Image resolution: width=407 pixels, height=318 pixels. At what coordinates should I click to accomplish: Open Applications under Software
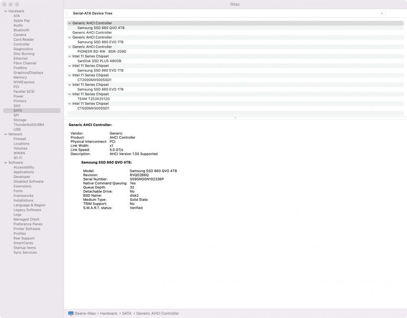click(24, 172)
